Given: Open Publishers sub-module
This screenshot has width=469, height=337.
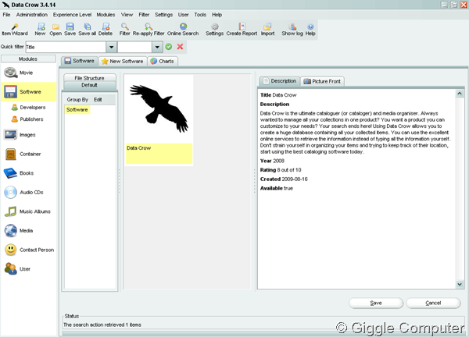Looking at the screenshot, I should click(x=27, y=119).
